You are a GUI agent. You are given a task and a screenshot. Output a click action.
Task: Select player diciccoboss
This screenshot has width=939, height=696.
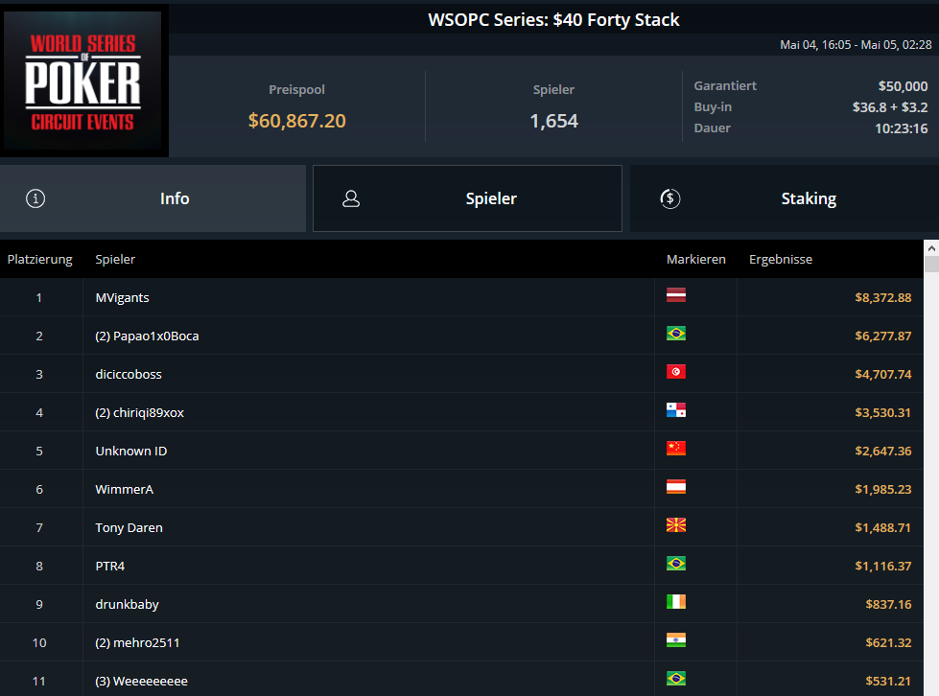click(129, 374)
